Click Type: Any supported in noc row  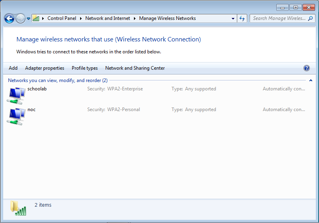pos(194,110)
